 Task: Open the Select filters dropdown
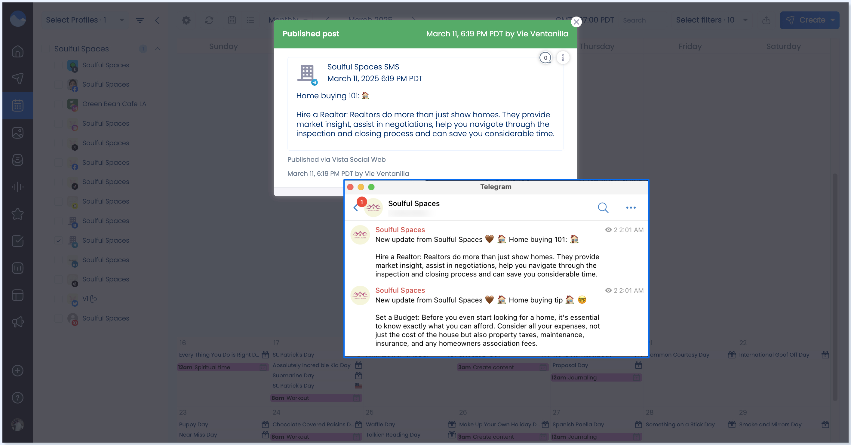pos(711,20)
